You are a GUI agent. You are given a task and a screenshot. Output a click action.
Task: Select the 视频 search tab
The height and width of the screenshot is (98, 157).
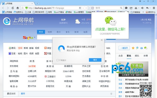tap(50, 32)
